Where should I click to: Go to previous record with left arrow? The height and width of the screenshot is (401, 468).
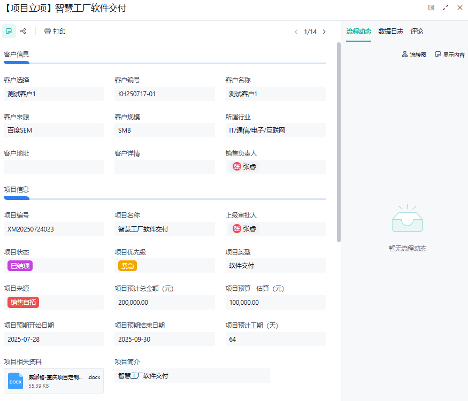pyautogui.click(x=296, y=32)
